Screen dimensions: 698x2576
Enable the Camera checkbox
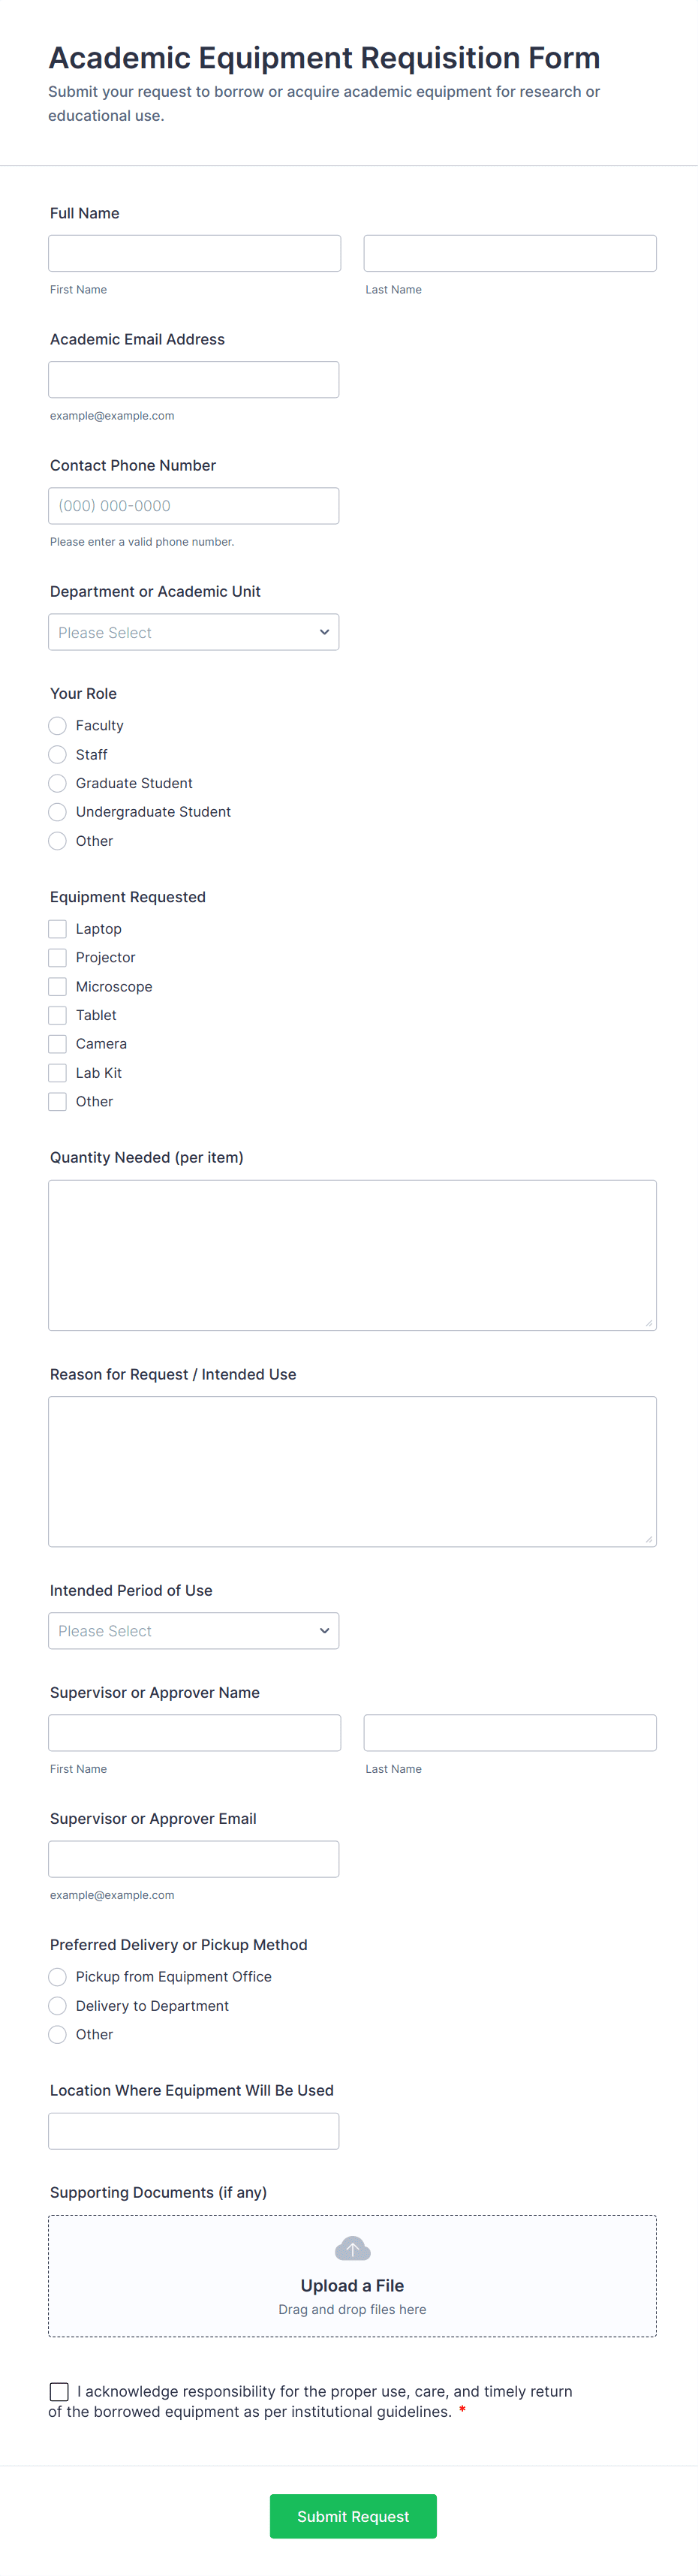point(57,1043)
